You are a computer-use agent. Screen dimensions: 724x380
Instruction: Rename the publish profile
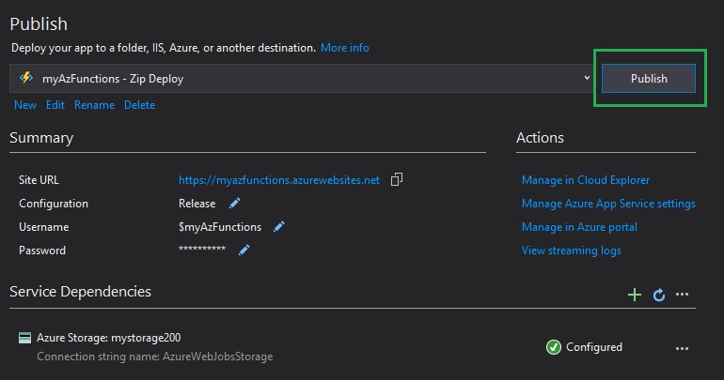point(94,105)
